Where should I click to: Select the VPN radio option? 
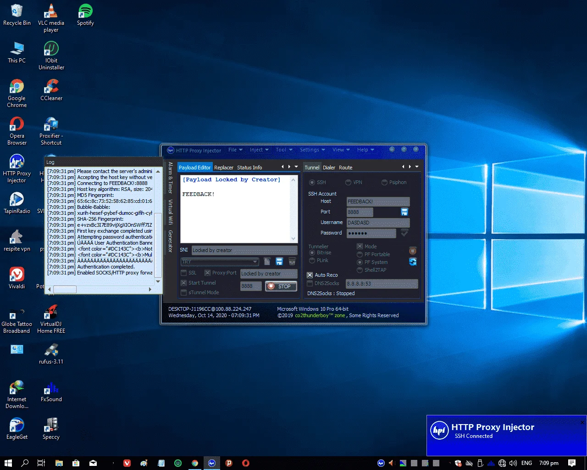(348, 182)
